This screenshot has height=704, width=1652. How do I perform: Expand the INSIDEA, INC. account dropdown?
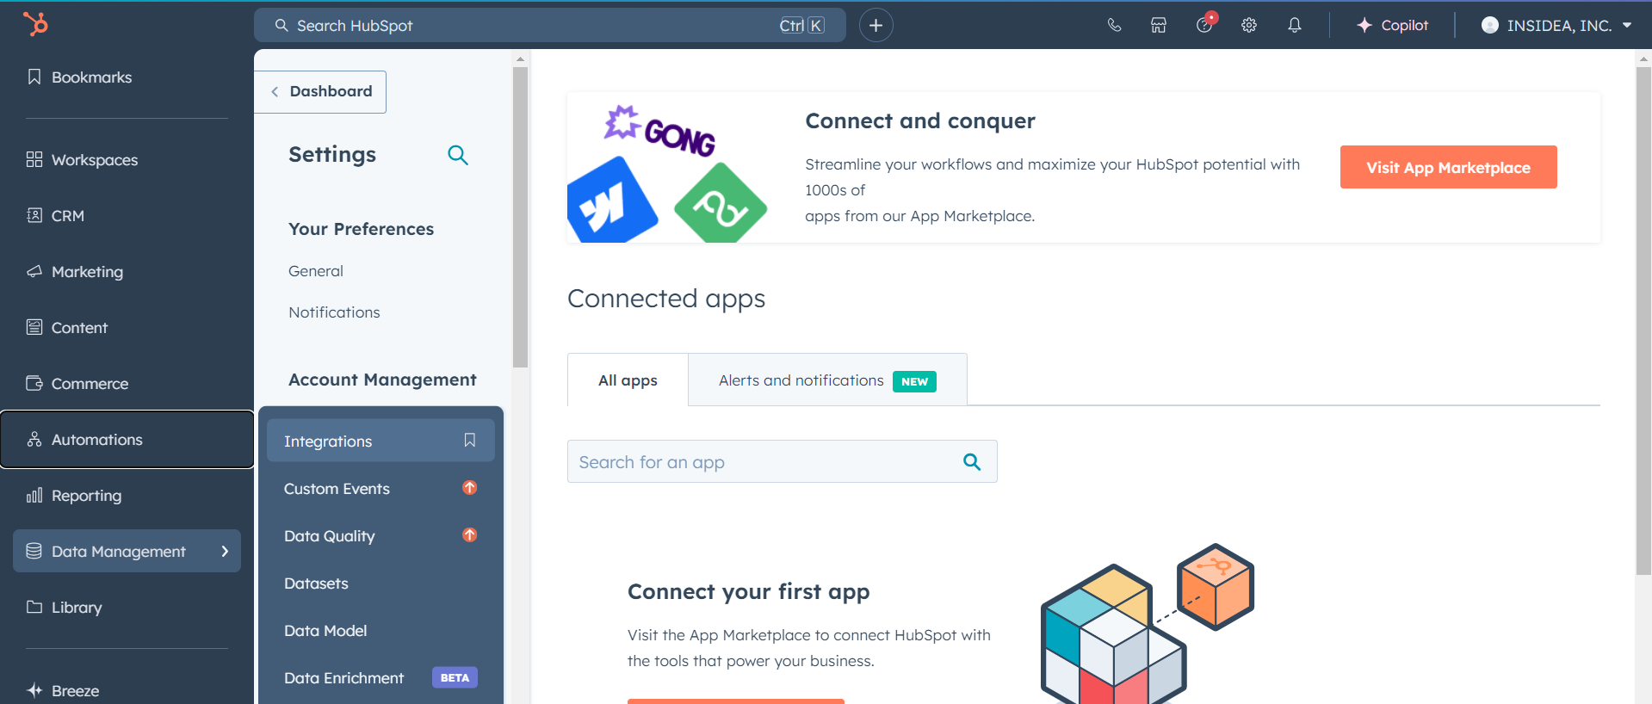pyautogui.click(x=1556, y=26)
